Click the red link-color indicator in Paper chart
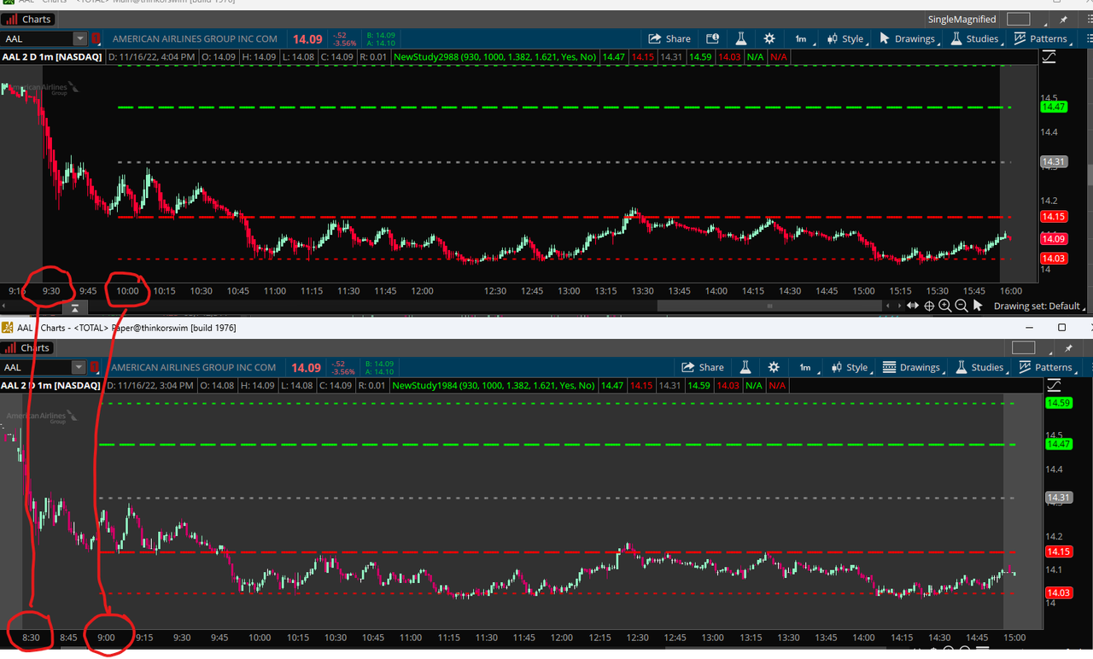The image size is (1093, 659). point(95,367)
